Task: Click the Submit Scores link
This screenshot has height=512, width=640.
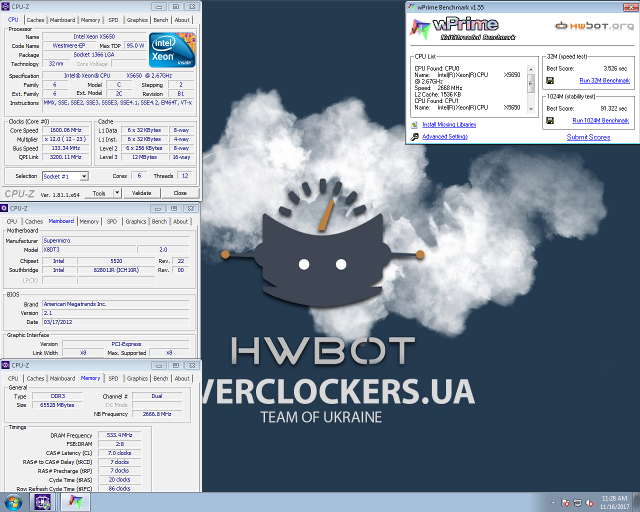Action: [x=588, y=137]
